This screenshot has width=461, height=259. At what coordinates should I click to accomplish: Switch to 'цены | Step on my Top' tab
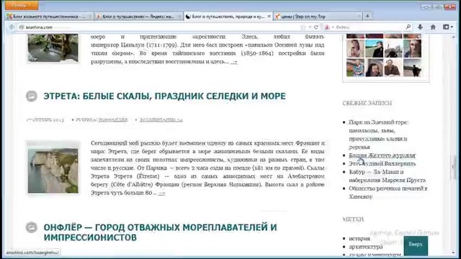click(x=318, y=17)
